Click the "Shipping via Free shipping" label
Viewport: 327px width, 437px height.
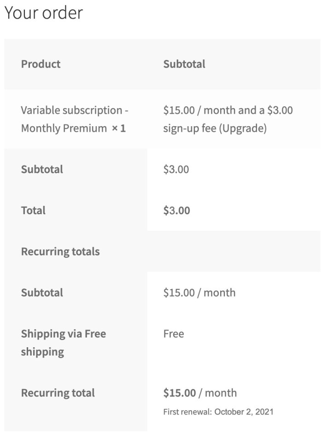[63, 343]
